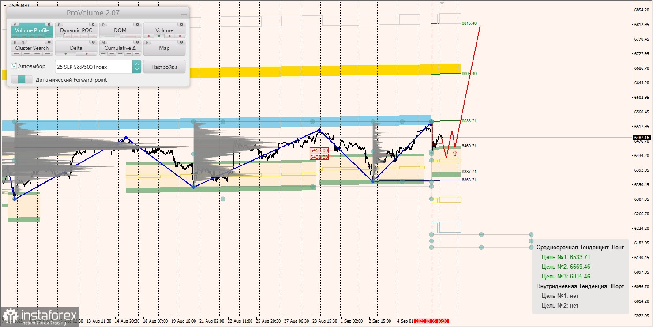
Task: Click the M hotkey tag on Cumulative Δ
Action: (103, 42)
